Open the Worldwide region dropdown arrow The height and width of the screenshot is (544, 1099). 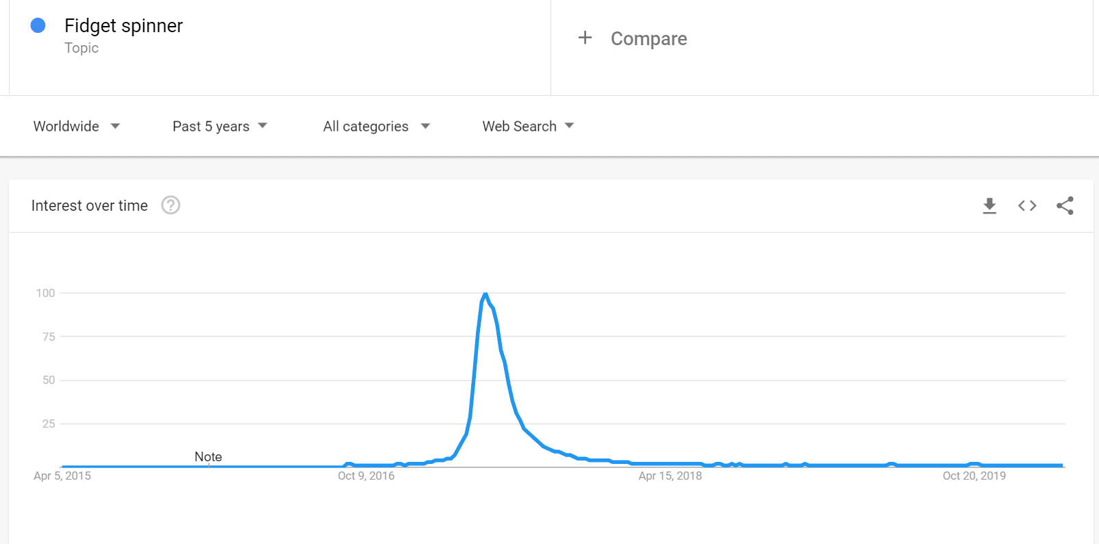tap(116, 126)
